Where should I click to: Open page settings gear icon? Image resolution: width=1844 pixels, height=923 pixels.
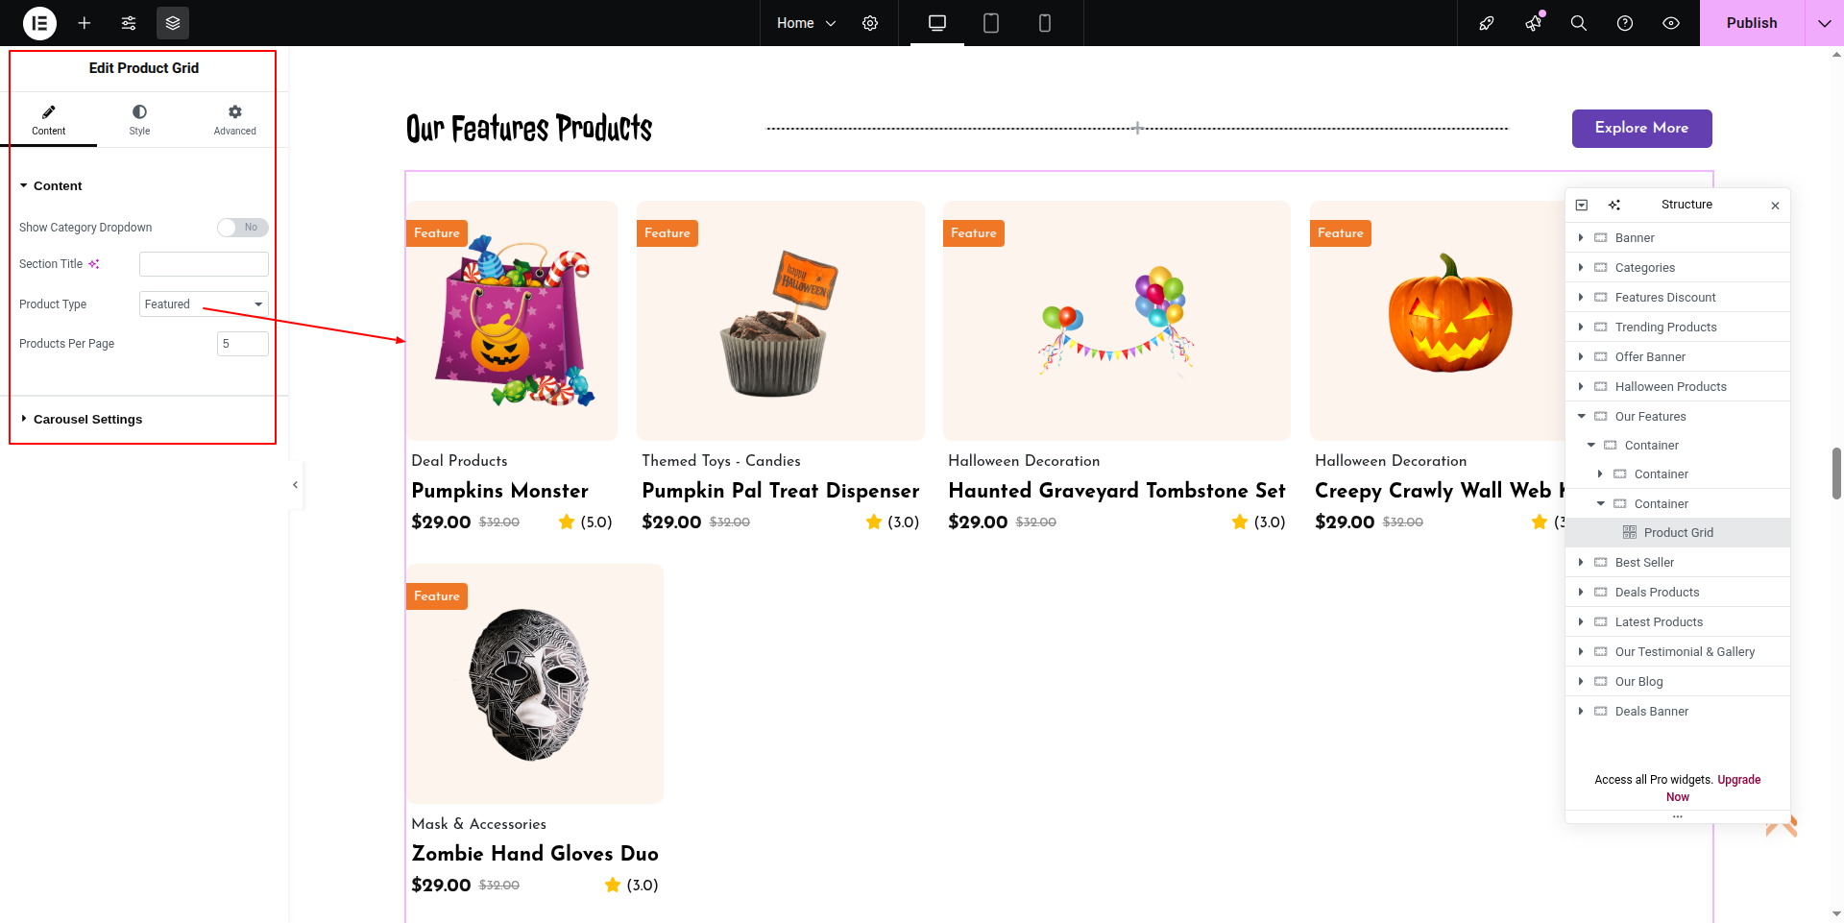tap(870, 23)
